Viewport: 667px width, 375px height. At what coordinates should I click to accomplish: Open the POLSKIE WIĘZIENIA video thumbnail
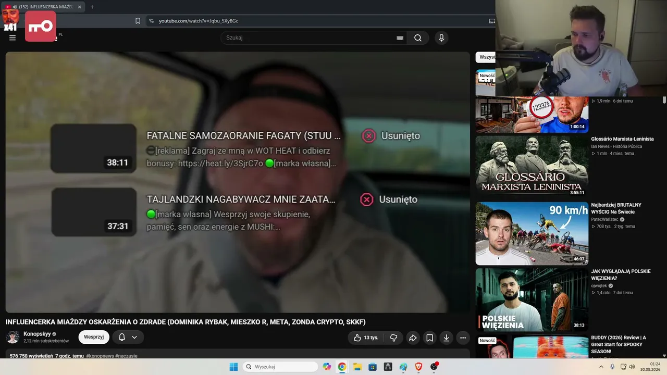click(532, 299)
